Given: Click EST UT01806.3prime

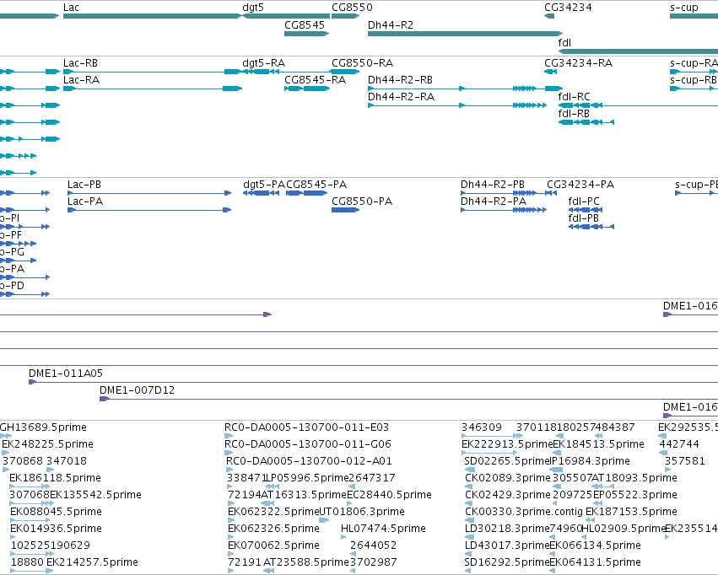Looking at the screenshot, I should pos(362,513).
